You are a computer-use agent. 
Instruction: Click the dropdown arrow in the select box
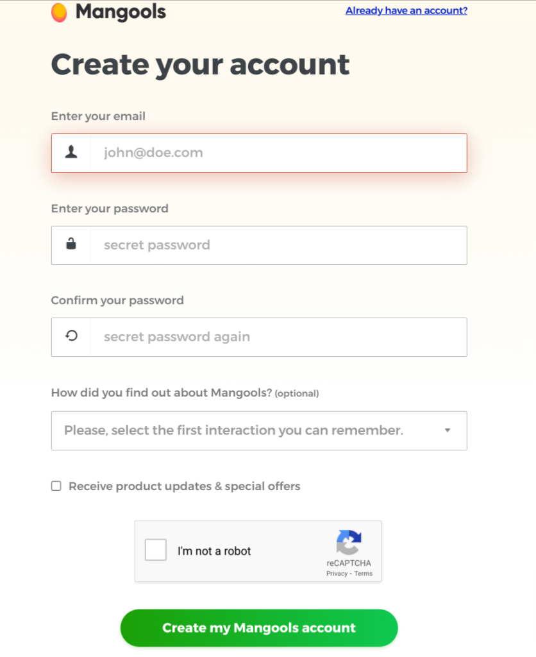pyautogui.click(x=448, y=431)
